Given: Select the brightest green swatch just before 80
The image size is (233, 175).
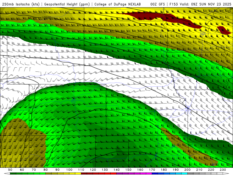Looking at the screenshot, I should [x=43, y=174].
